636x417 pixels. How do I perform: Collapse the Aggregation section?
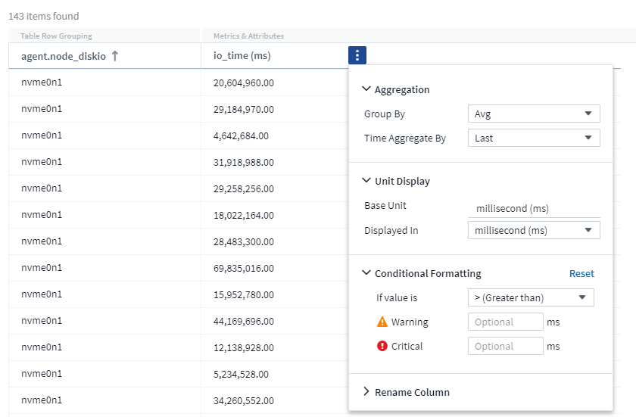coord(367,89)
